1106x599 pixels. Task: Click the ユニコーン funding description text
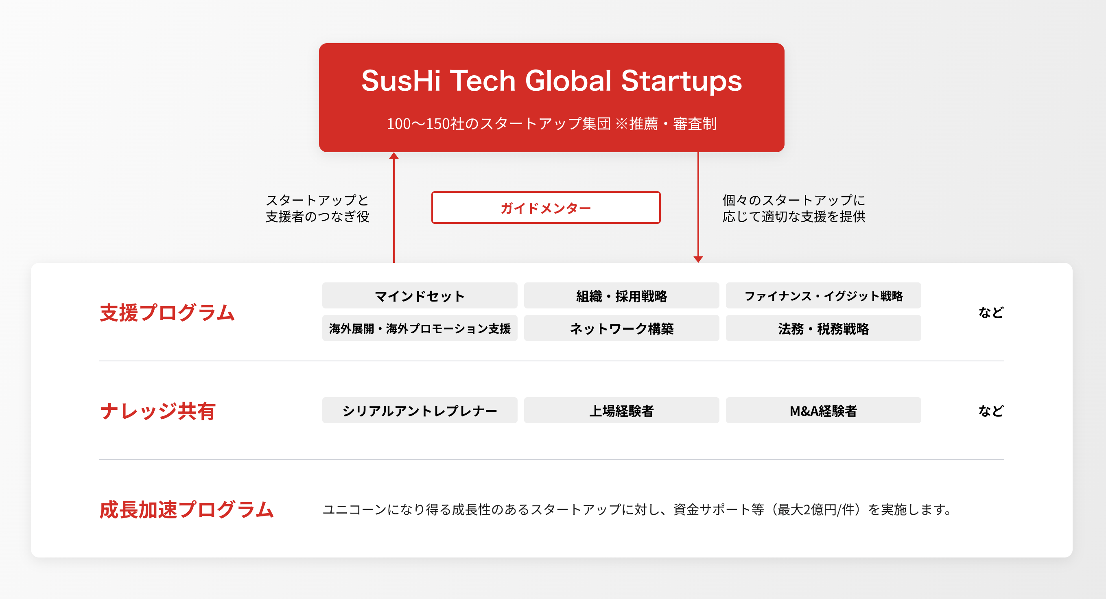tap(637, 509)
